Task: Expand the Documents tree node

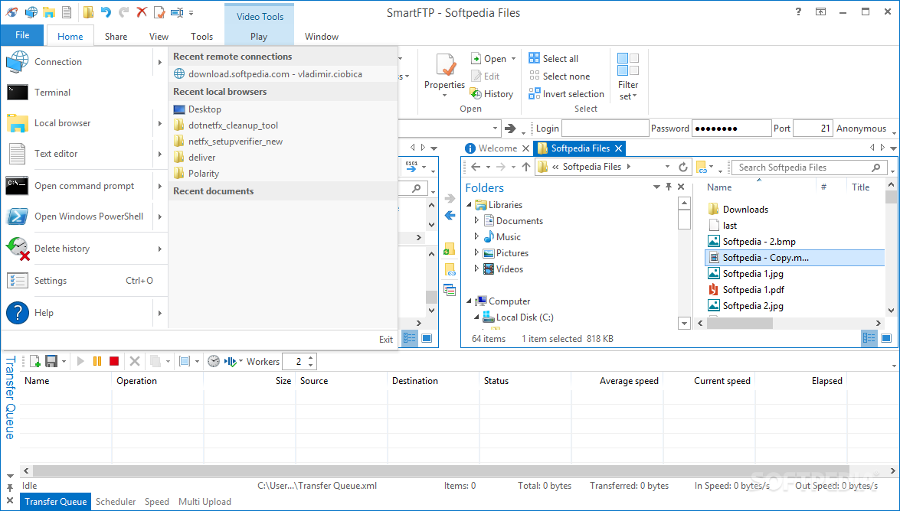Action: tap(476, 220)
